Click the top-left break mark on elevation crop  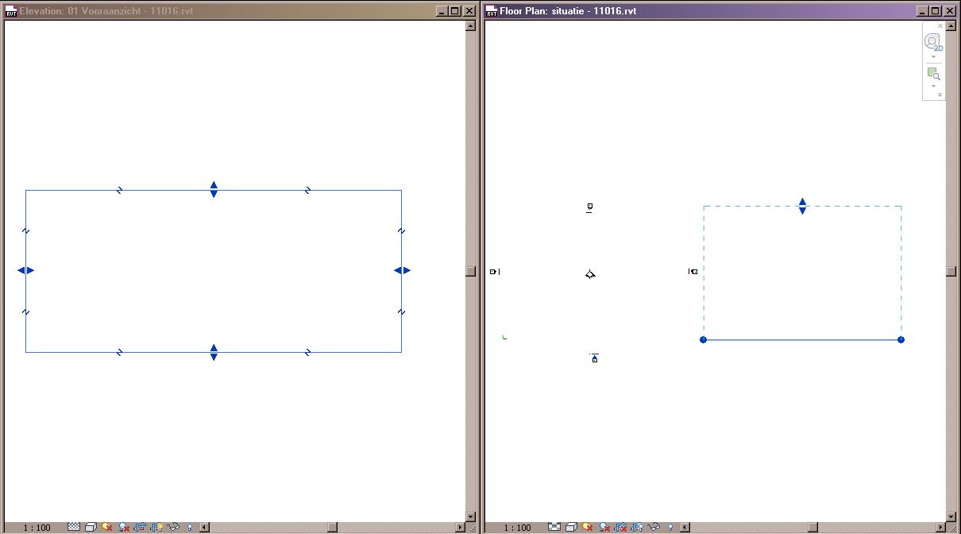[x=119, y=190]
